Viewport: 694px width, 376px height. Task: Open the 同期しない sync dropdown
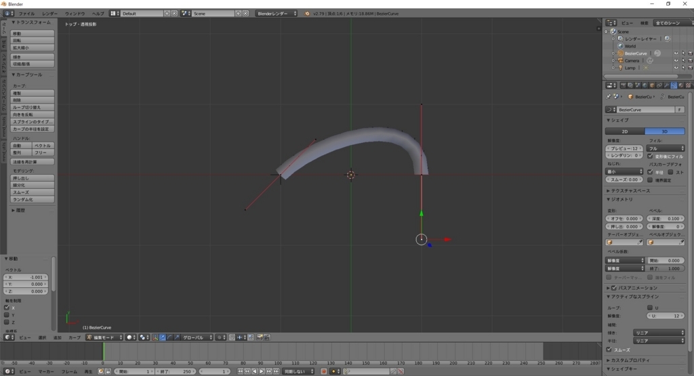[x=298, y=371]
